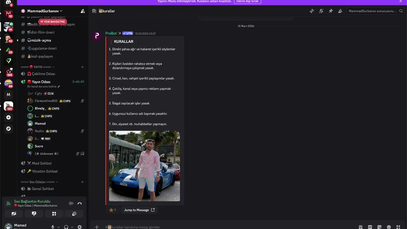Open the Threads icon in channel header
This screenshot has width=407, height=229.
coord(312,11)
